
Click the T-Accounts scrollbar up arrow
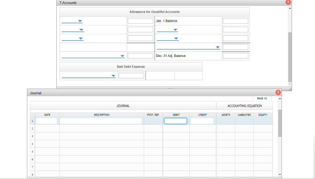click(x=290, y=8)
